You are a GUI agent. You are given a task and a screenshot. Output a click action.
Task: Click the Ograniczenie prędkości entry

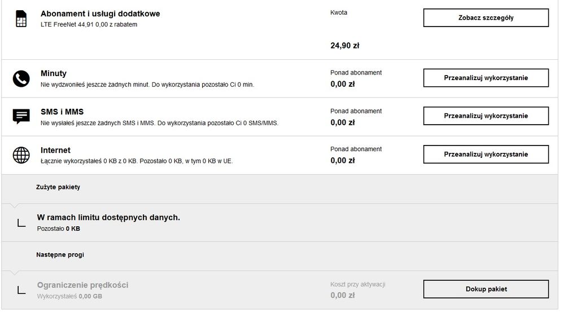click(x=82, y=285)
